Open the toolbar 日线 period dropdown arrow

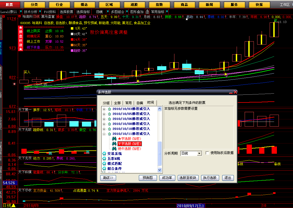point(107,12)
